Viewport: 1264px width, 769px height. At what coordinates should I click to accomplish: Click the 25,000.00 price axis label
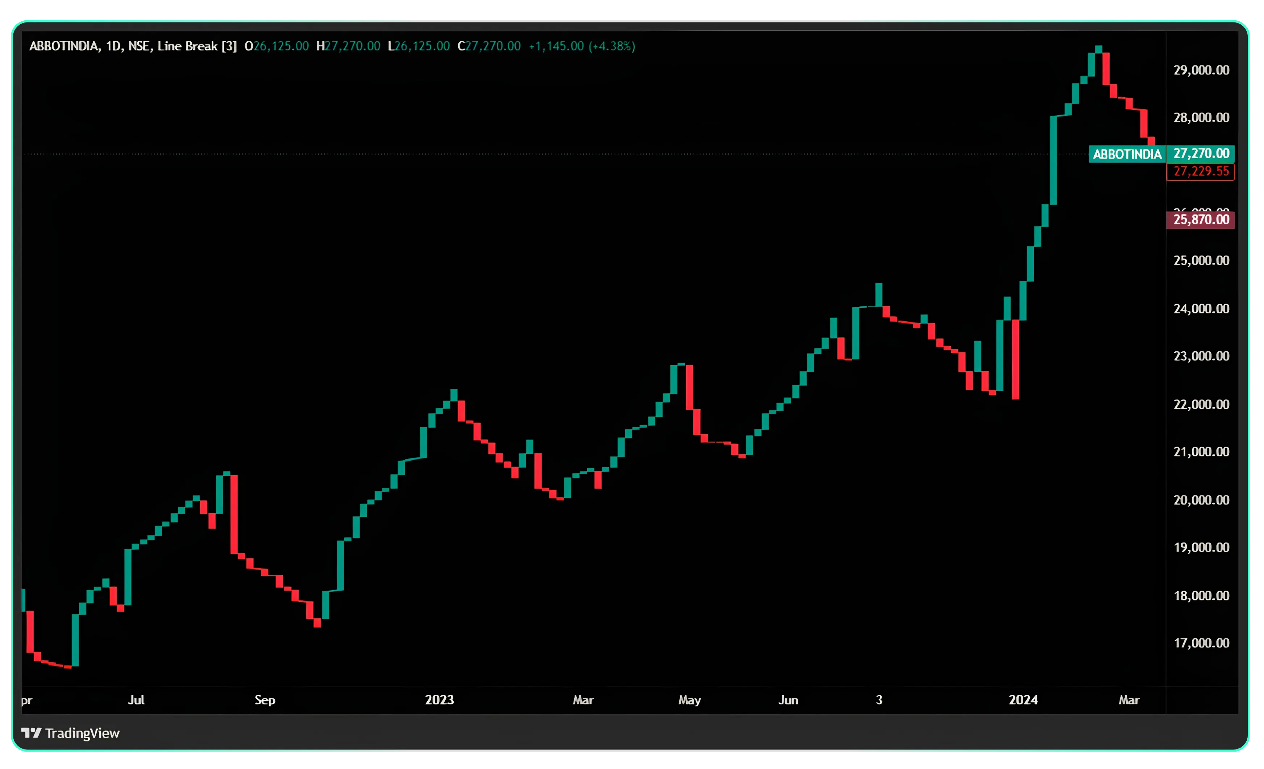point(1201,261)
